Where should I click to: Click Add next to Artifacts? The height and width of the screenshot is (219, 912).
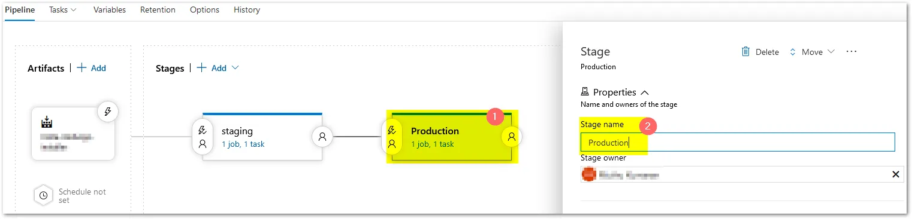coord(92,68)
